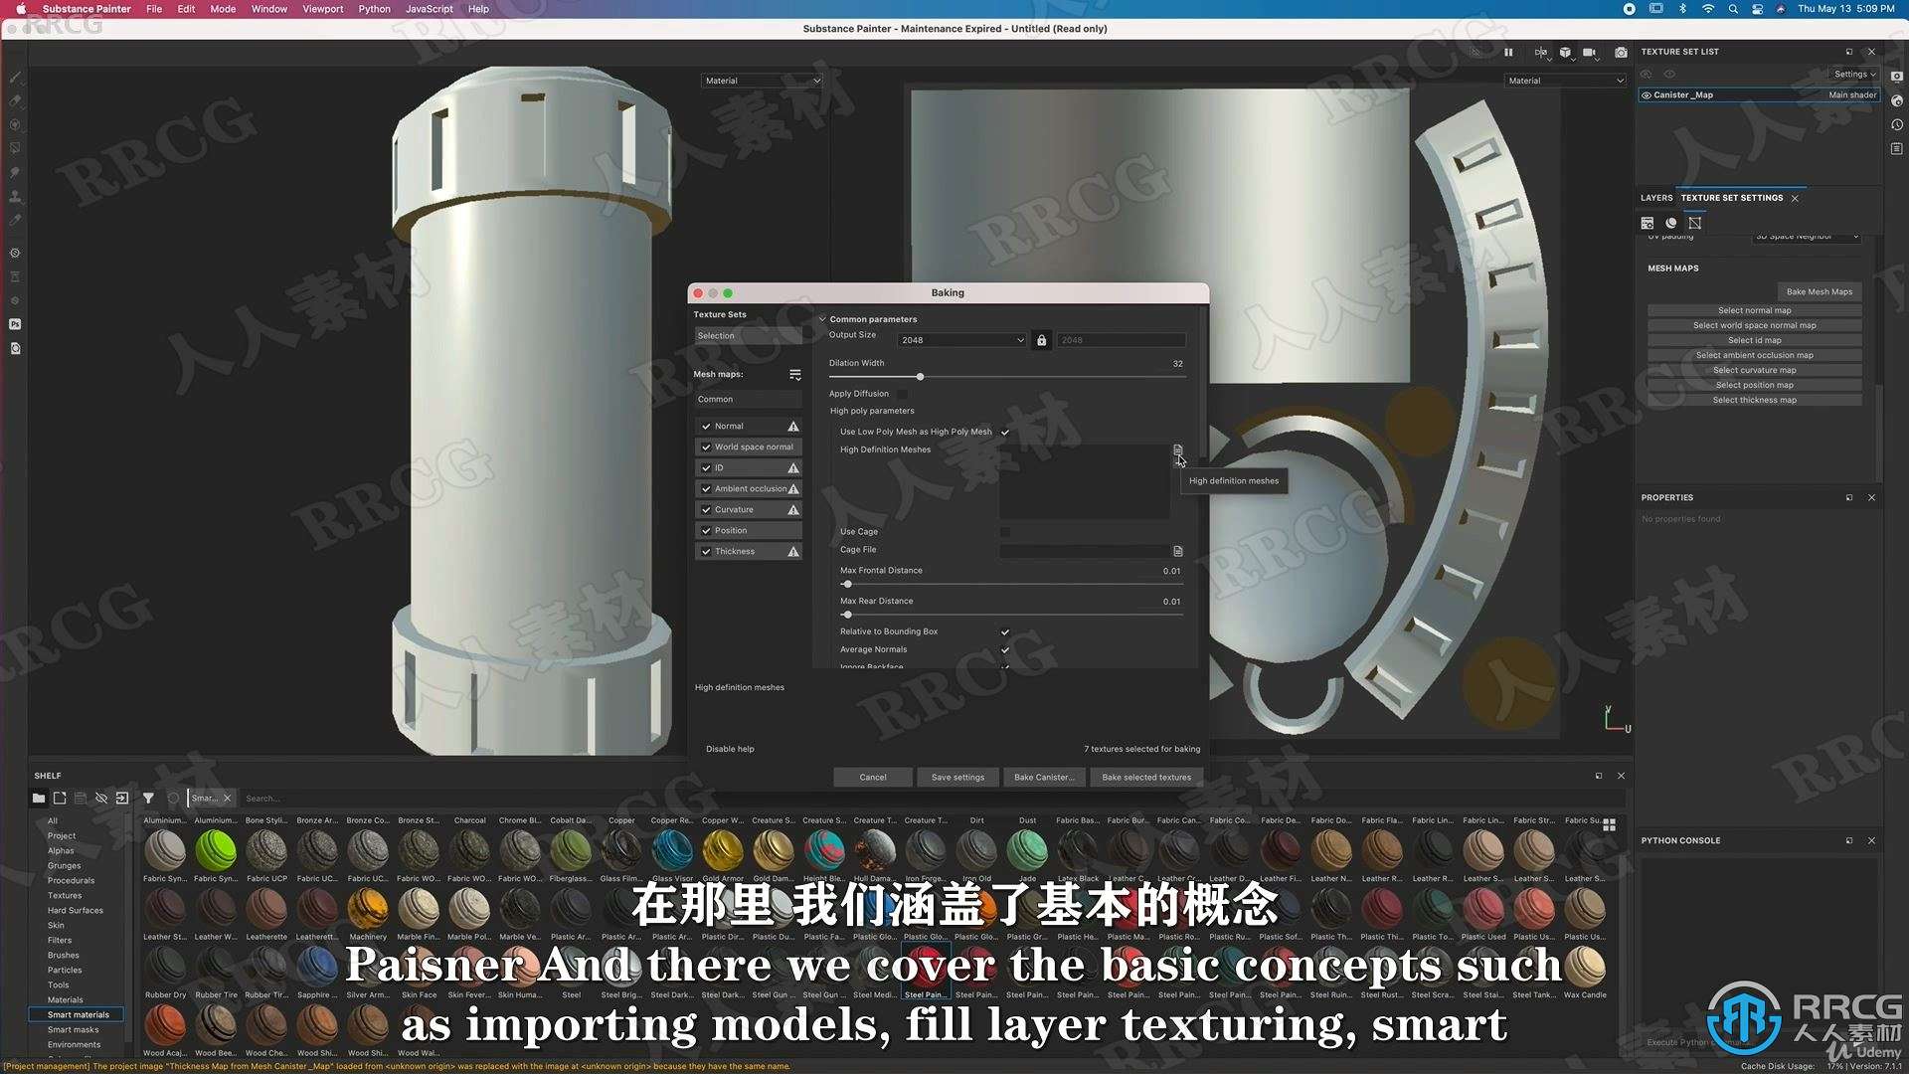Viewport: 1909px width, 1074px height.
Task: Click the output size lock icon
Action: pyautogui.click(x=1041, y=340)
